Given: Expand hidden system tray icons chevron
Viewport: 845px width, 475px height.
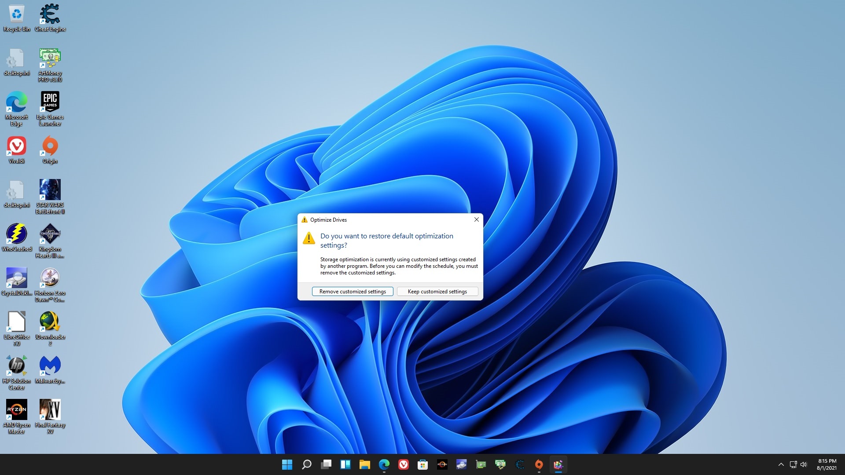Looking at the screenshot, I should 781,464.
